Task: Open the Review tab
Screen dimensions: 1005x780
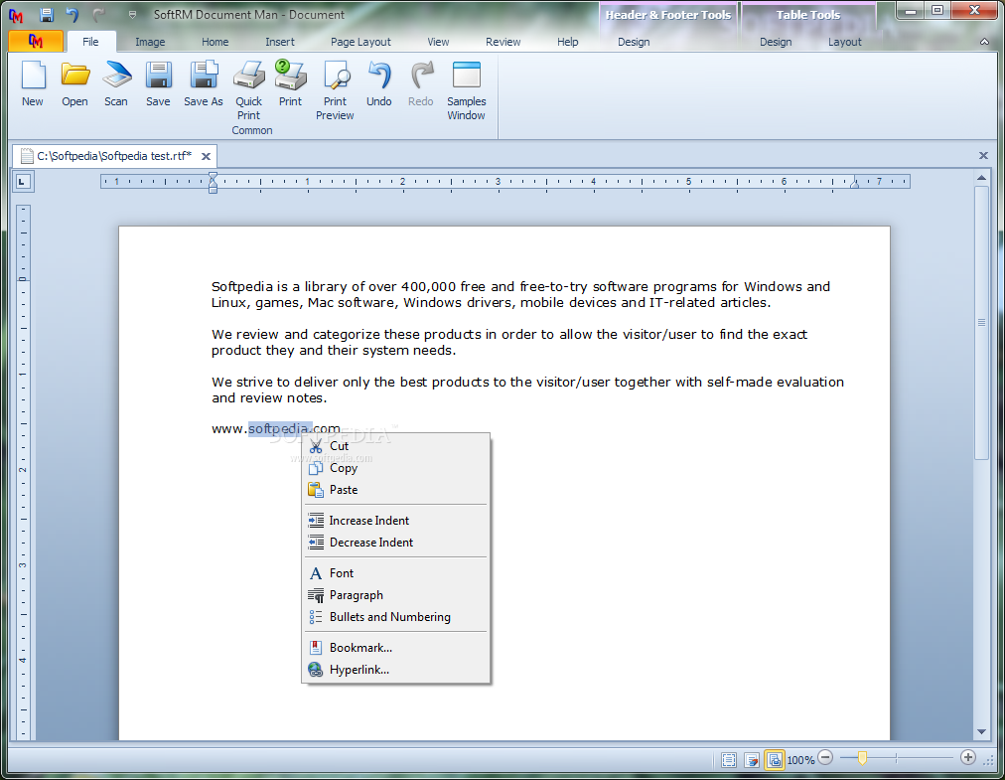Action: click(503, 42)
